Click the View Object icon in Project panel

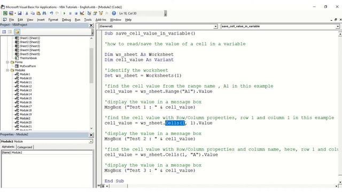point(10,32)
